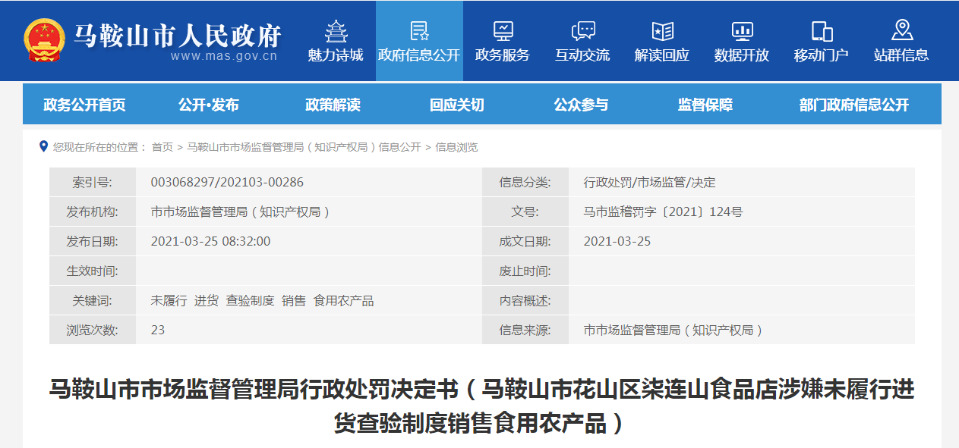Screen dimensions: 959x448
Task: Select index number 003068297/202103-00286
Action: [x=227, y=183]
